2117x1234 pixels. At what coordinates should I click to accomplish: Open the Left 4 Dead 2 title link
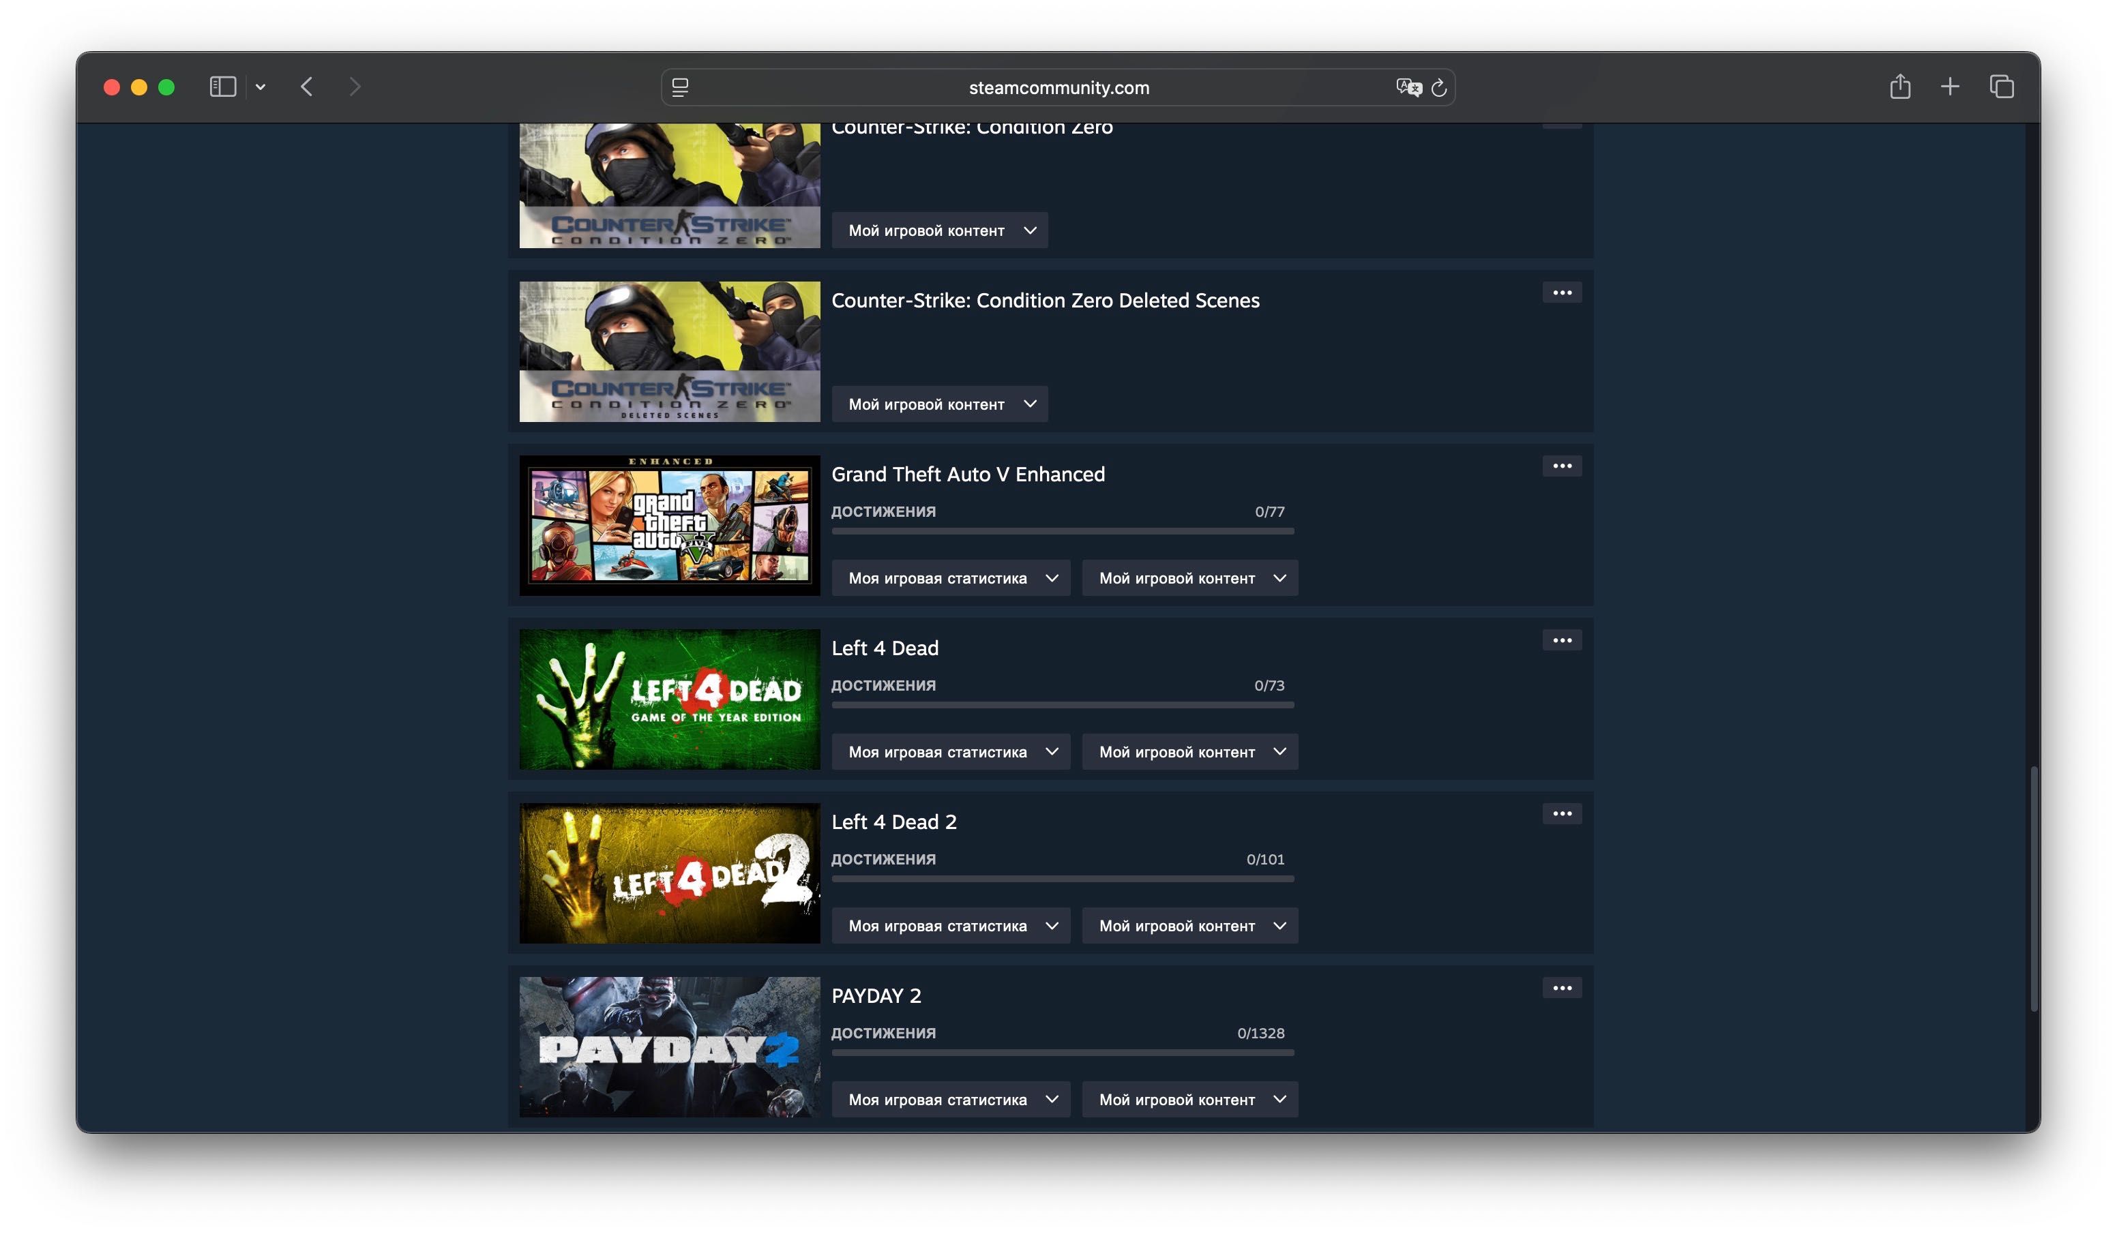click(894, 822)
